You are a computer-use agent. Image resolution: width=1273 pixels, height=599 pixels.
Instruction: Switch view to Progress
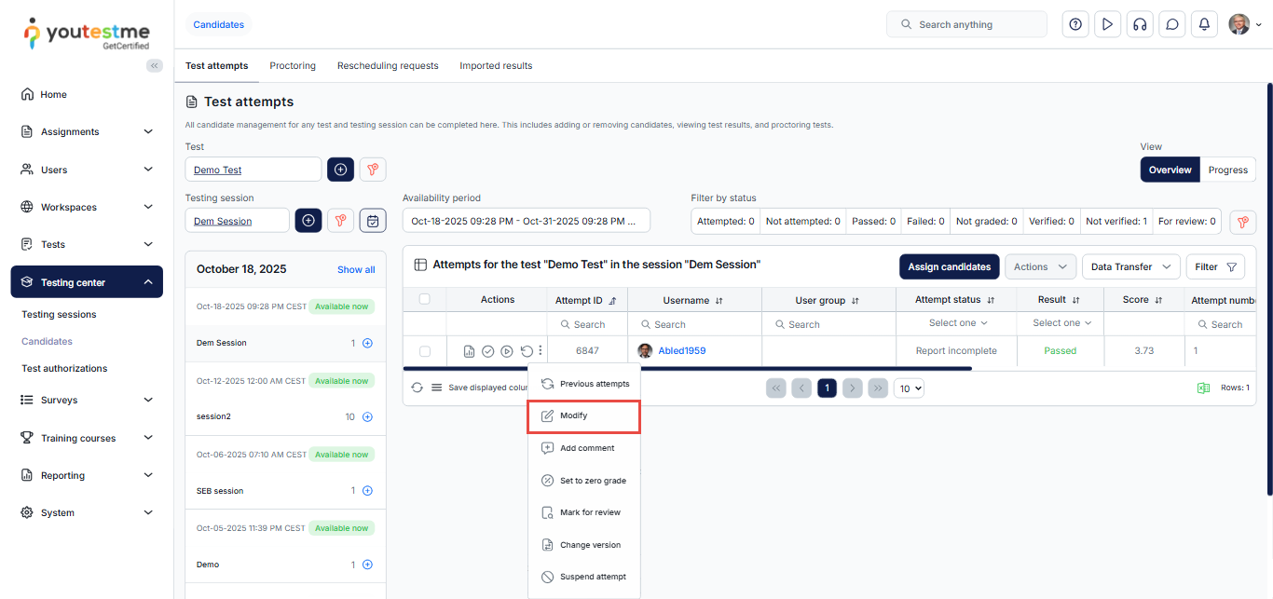click(x=1227, y=170)
